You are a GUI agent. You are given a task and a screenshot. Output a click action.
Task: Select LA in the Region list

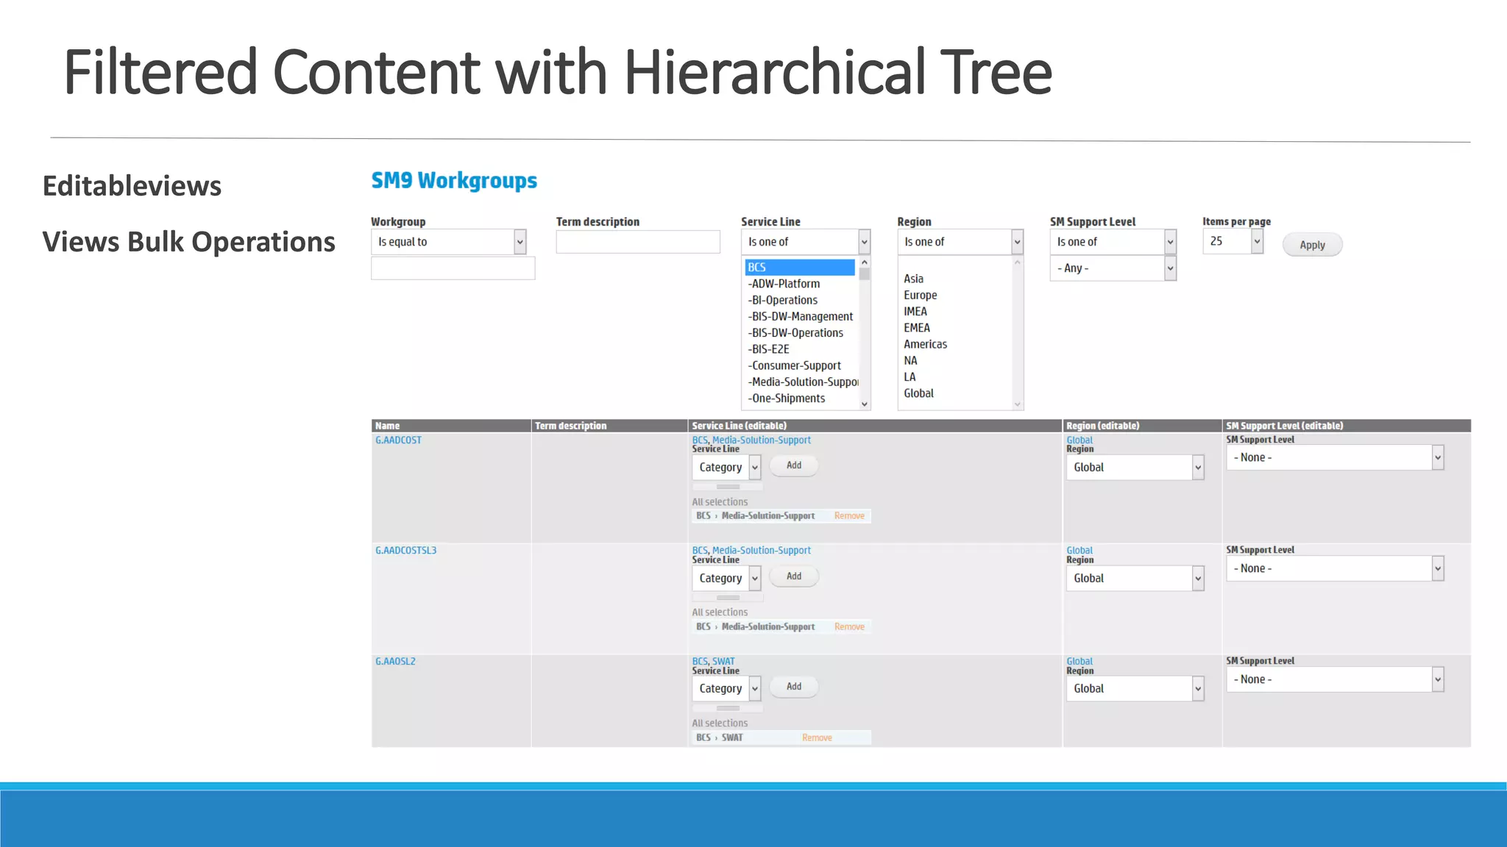(910, 376)
